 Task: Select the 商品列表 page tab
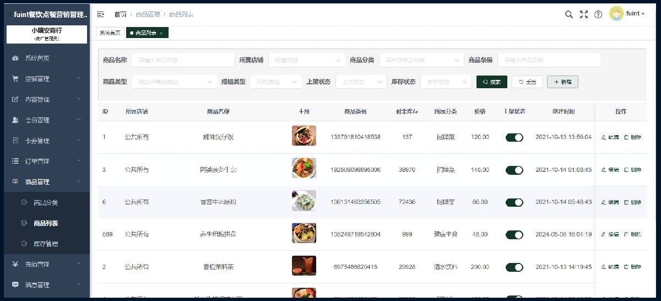coord(147,33)
